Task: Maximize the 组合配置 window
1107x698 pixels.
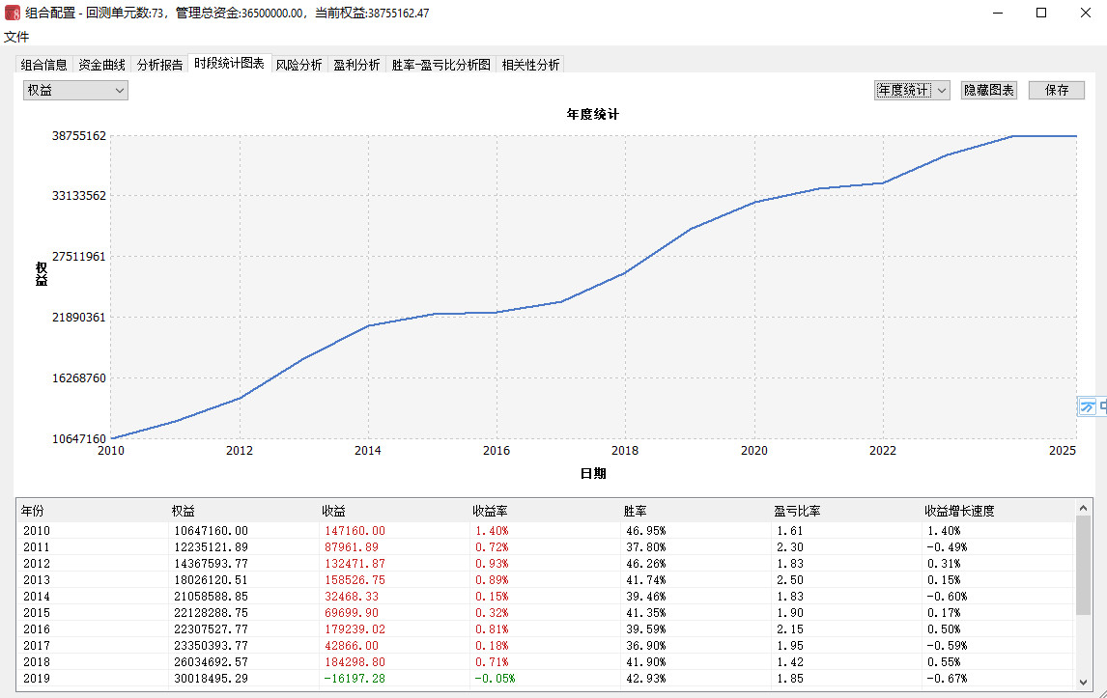Action: 1041,14
